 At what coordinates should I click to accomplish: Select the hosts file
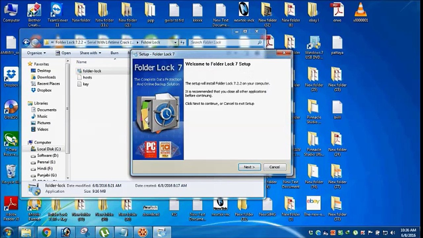point(85,77)
